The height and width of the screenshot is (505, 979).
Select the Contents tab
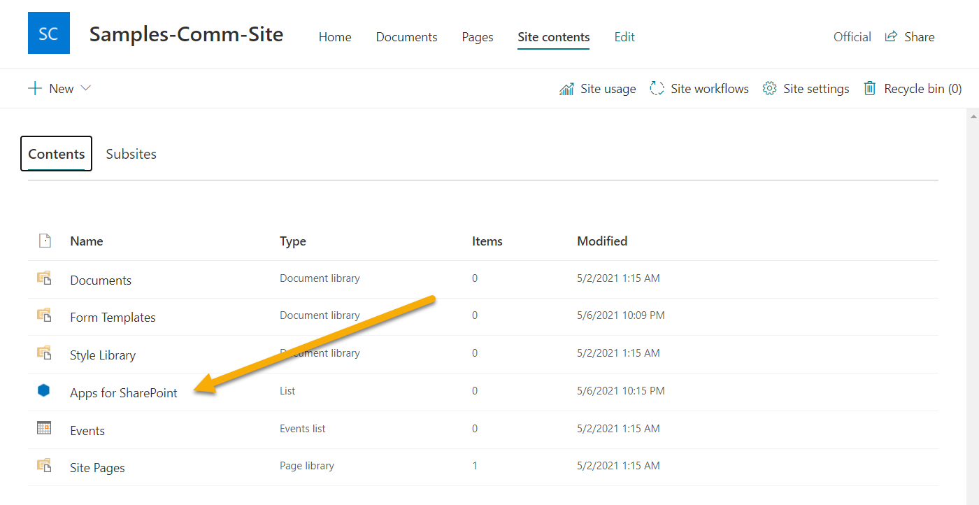57,154
